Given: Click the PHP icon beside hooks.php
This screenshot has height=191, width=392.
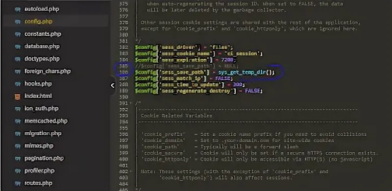Looking at the screenshot, I should 18,84.
